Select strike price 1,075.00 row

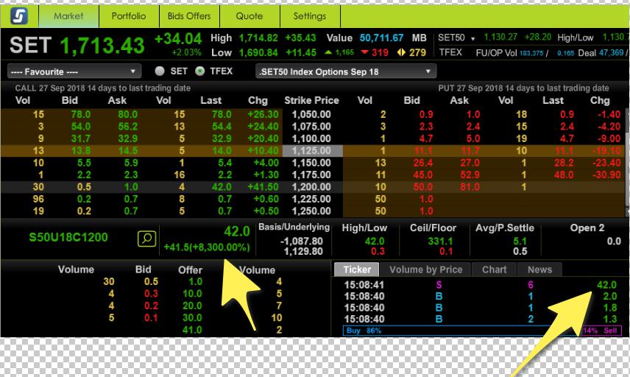pyautogui.click(x=312, y=127)
